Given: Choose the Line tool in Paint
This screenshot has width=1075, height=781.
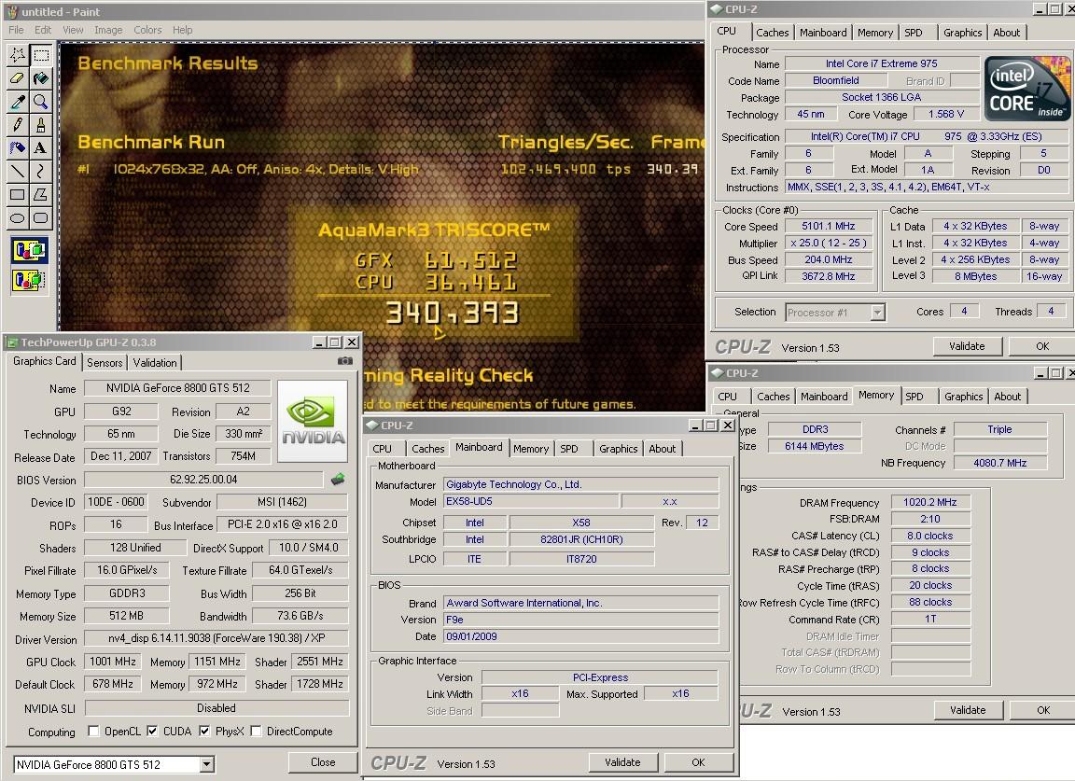Looking at the screenshot, I should click(x=17, y=172).
